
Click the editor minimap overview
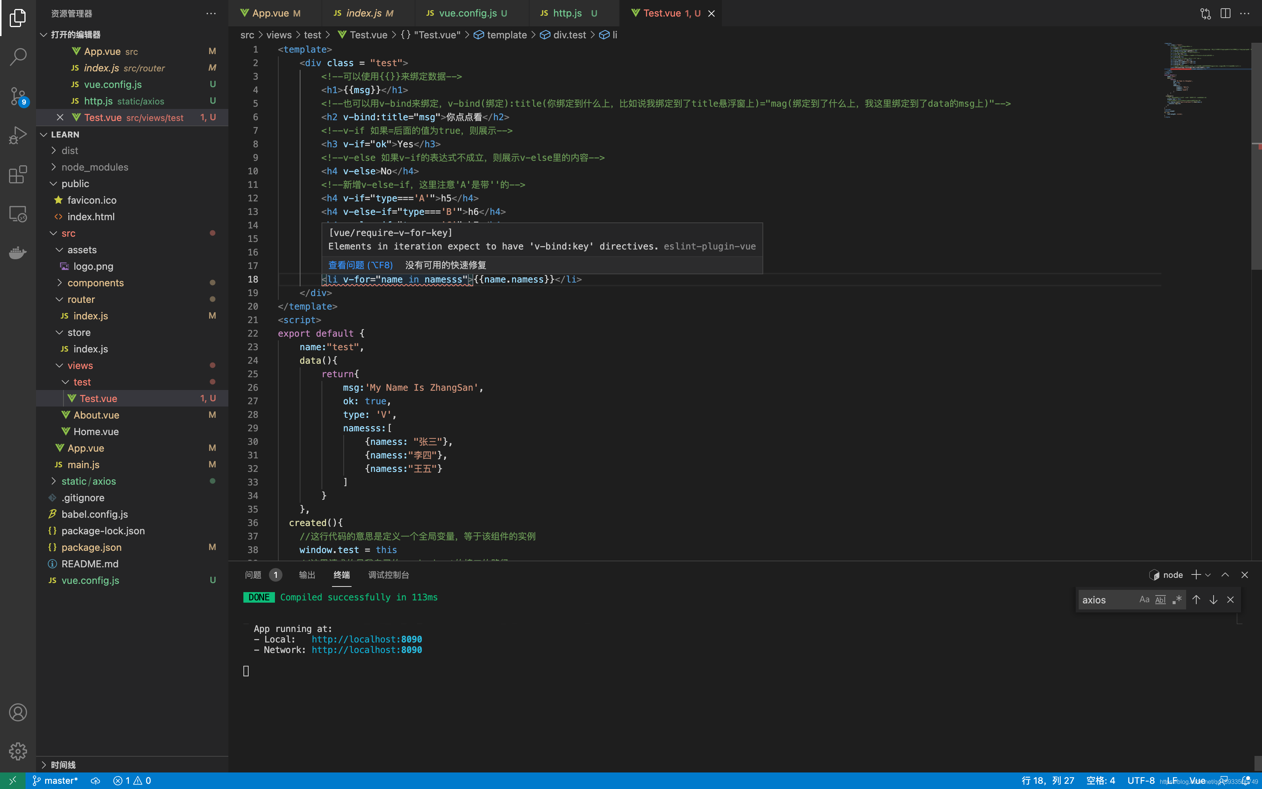pyautogui.click(x=1207, y=81)
